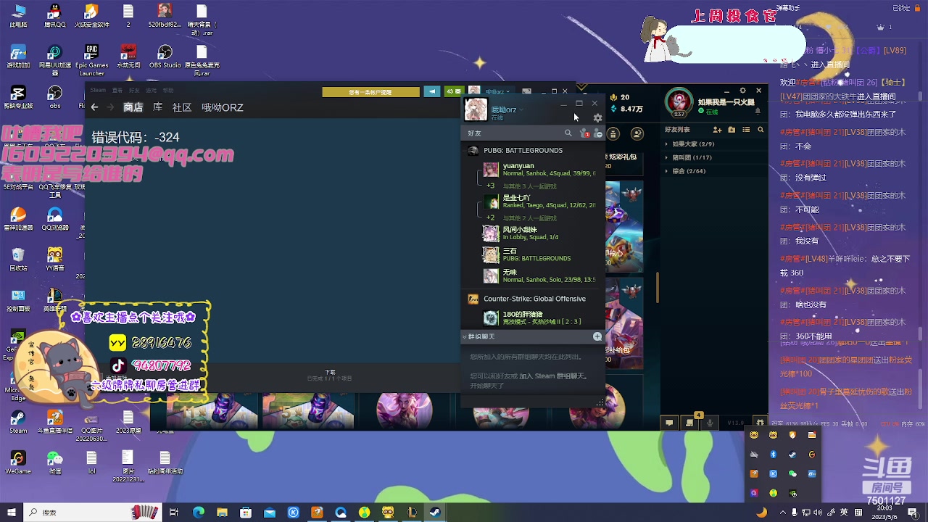Click the Steam announcement megaphone icon

(432, 91)
